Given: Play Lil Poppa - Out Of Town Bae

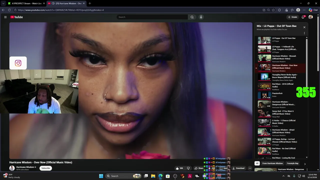Looking at the screenshot, I should [281, 40].
